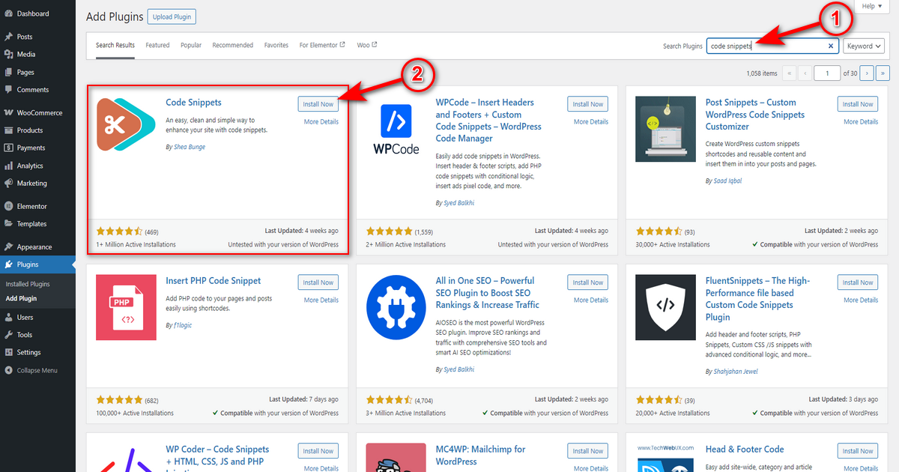
Task: Click the Settings icon in sidebar
Action: coord(8,353)
